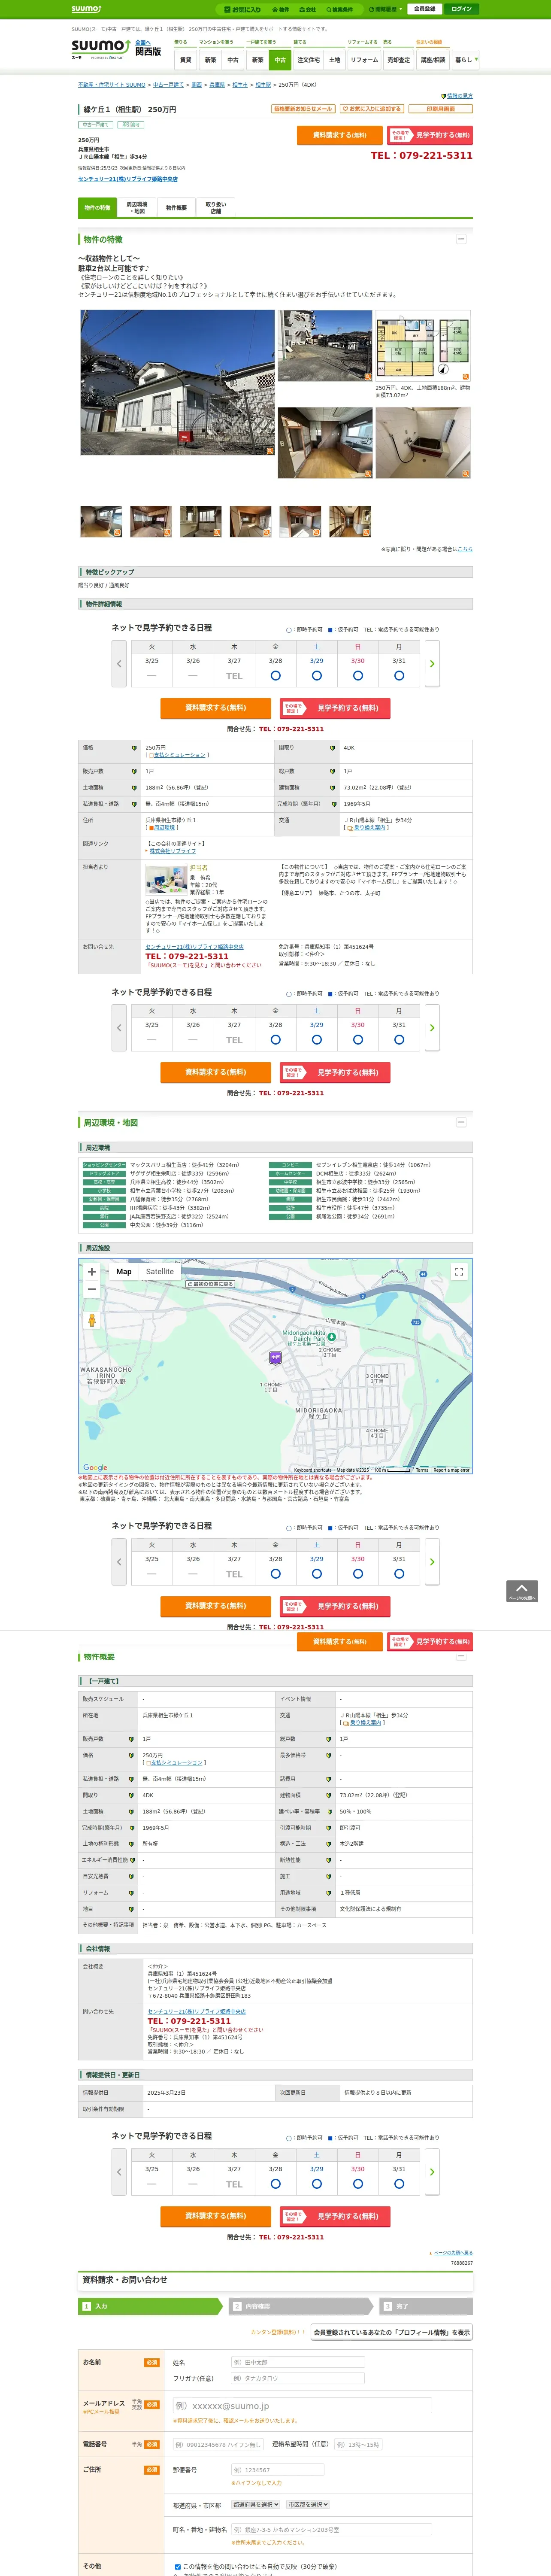Switch map to Map view
The height and width of the screenshot is (2576, 551).
click(x=124, y=1272)
